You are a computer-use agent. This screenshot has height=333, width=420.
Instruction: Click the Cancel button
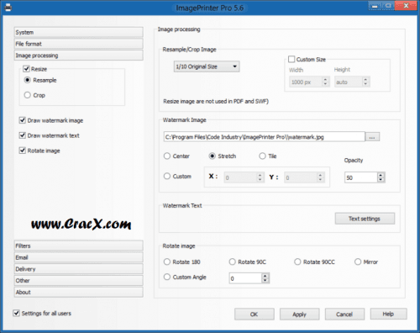click(344, 314)
